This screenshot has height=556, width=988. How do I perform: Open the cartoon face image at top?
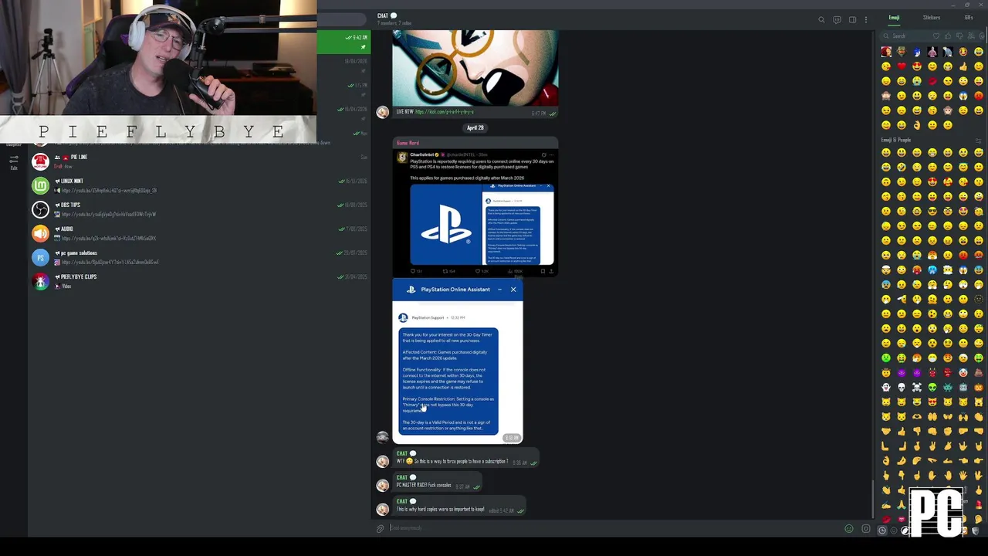click(475, 68)
